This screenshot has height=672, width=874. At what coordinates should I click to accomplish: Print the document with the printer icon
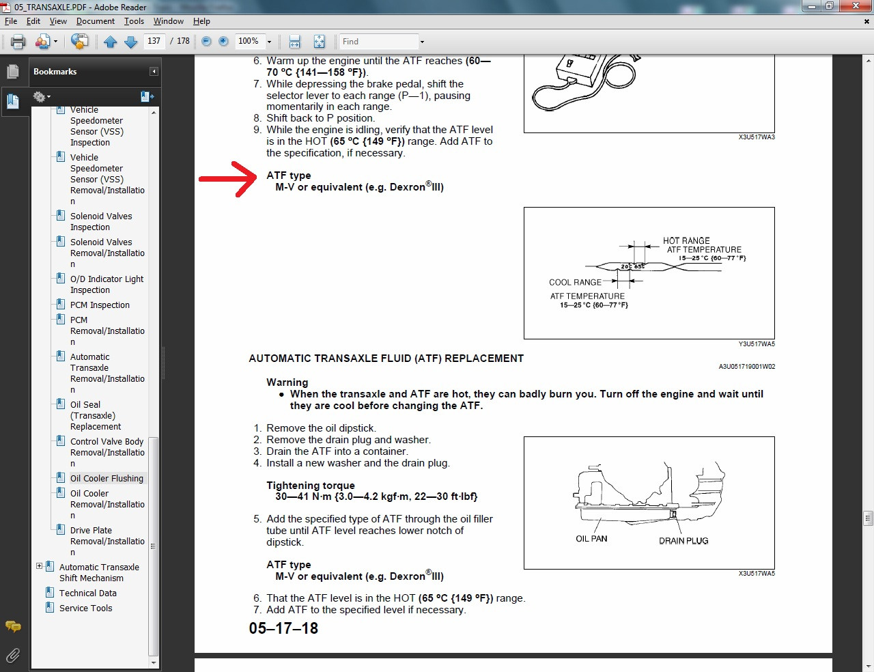pos(18,42)
